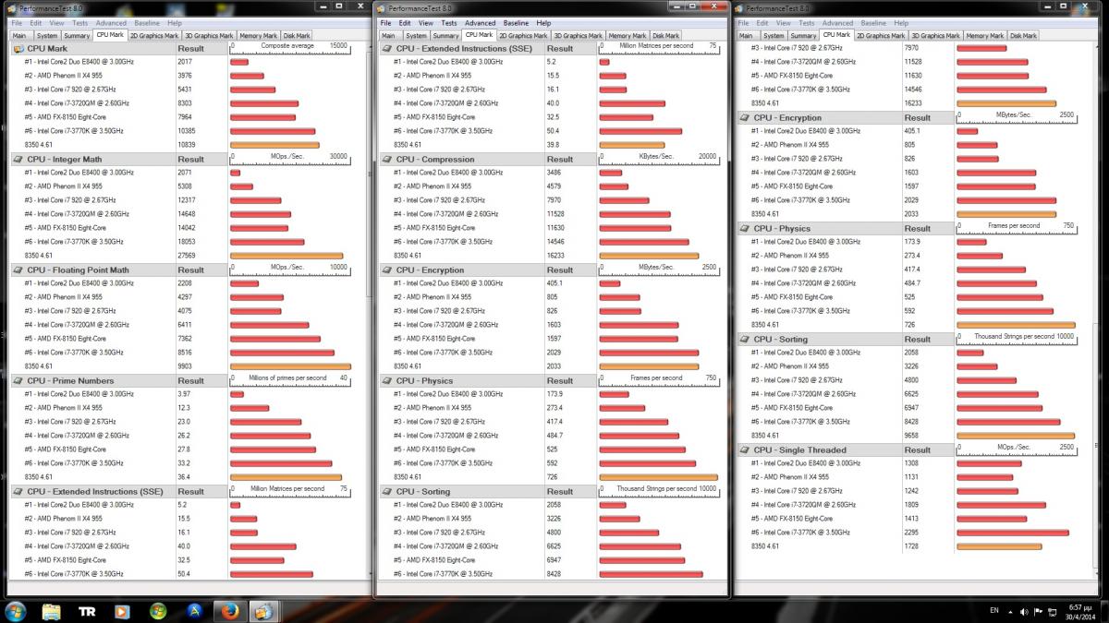Image resolution: width=1109 pixels, height=623 pixels.
Task: Switch to 3D Graphics Mark tab in right window
Action: (x=935, y=36)
